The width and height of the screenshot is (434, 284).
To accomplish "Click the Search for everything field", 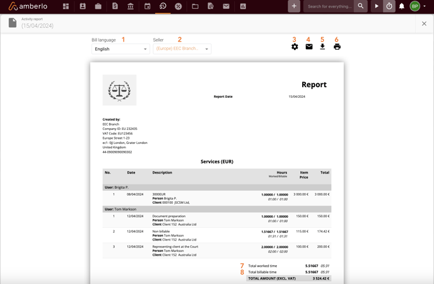I will [330, 6].
